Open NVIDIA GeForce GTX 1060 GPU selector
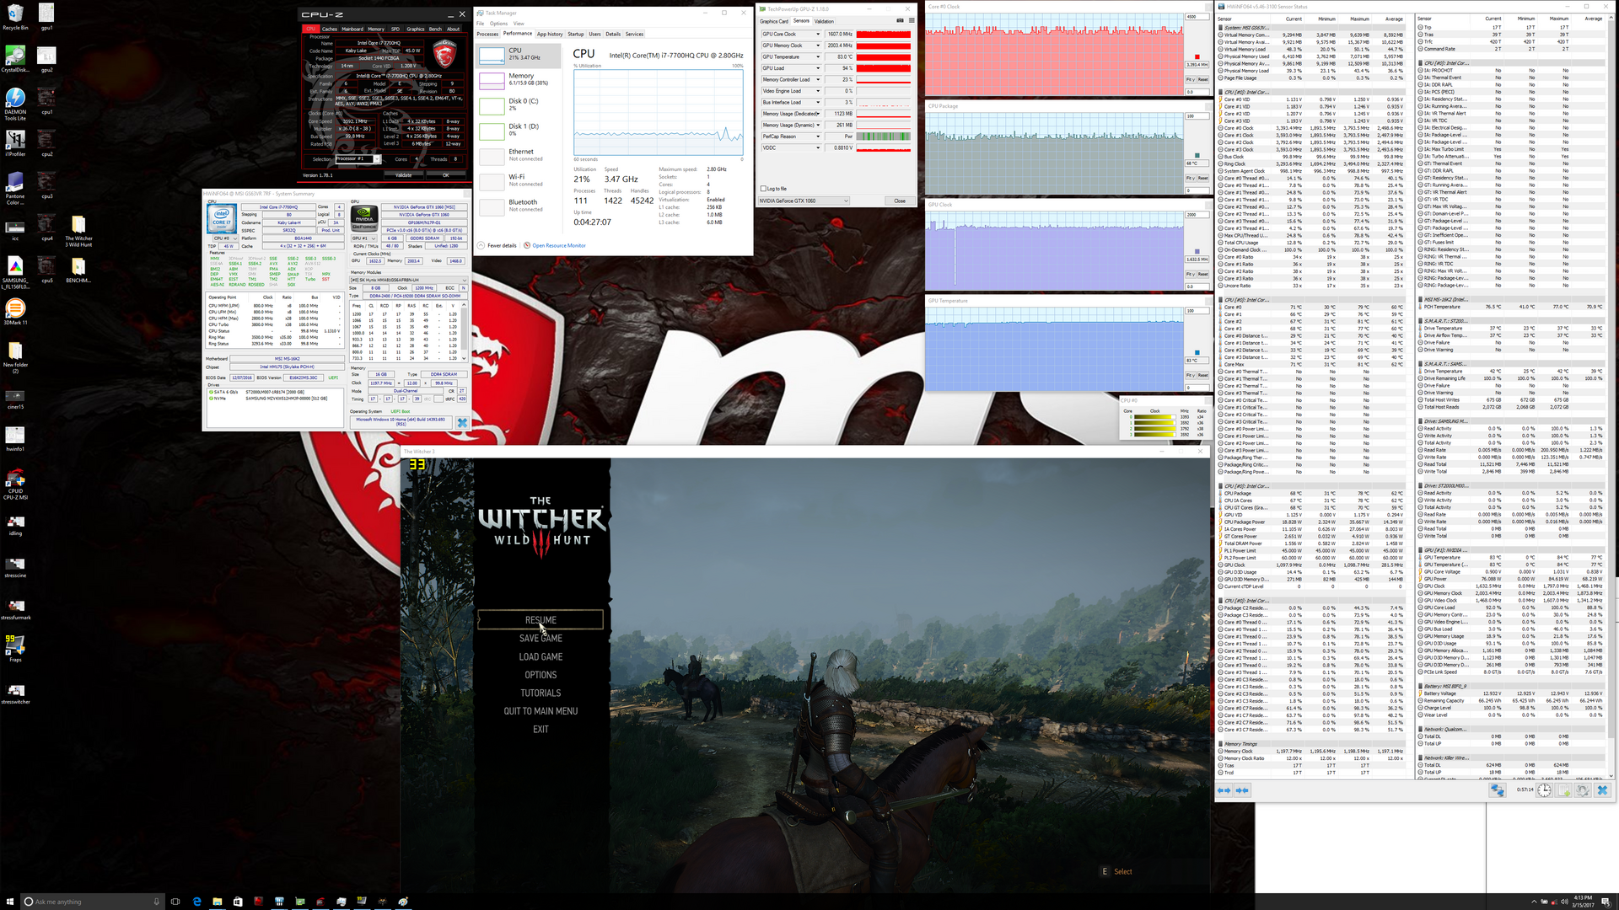The height and width of the screenshot is (910, 1619). 804,201
